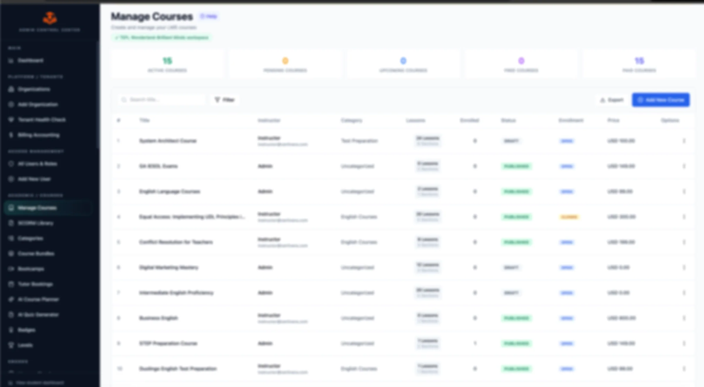Click the Help badge beside Manage Courses
This screenshot has height=387, width=704.
coord(209,16)
